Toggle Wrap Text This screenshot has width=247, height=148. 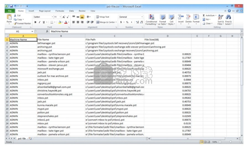[x=102, y=17]
